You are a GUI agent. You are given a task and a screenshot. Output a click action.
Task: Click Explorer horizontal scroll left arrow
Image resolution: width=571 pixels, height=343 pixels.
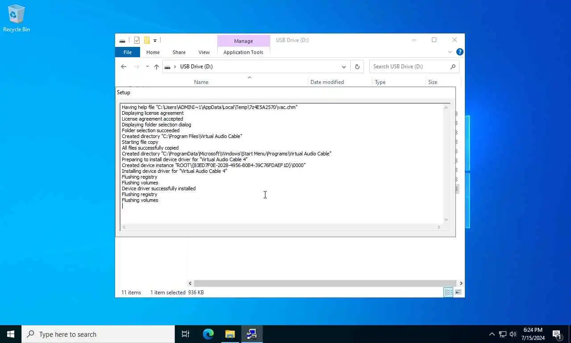tap(190, 283)
